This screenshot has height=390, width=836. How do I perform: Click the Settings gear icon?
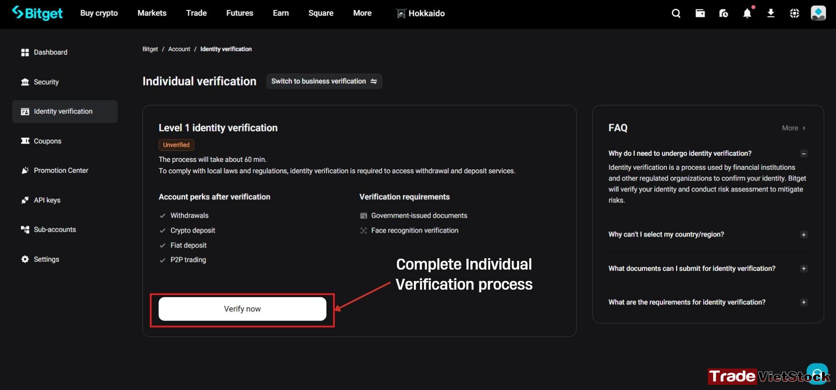coord(25,259)
